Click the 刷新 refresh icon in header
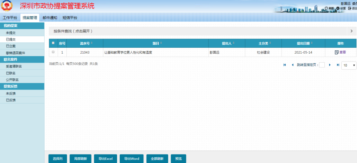 (x=326, y=8)
